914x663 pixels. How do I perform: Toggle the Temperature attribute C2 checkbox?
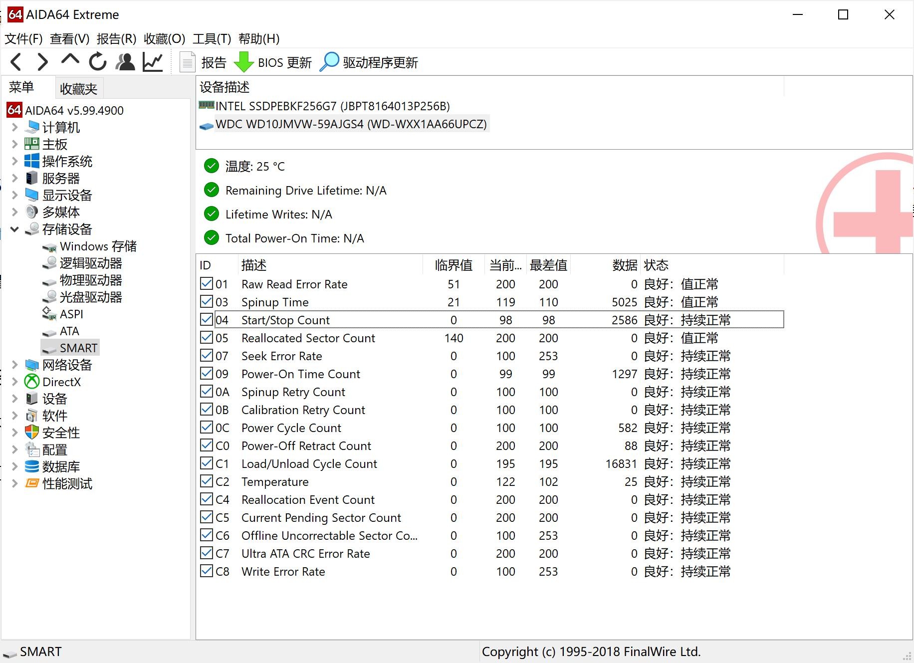tap(207, 481)
